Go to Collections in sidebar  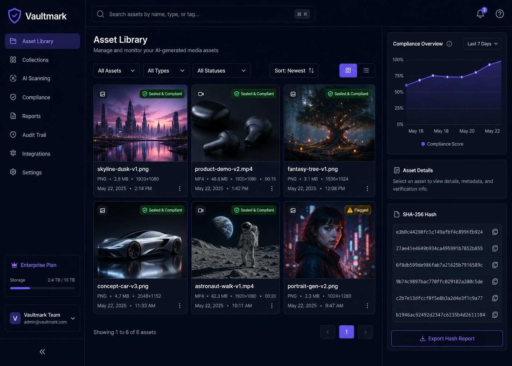pyautogui.click(x=43, y=60)
